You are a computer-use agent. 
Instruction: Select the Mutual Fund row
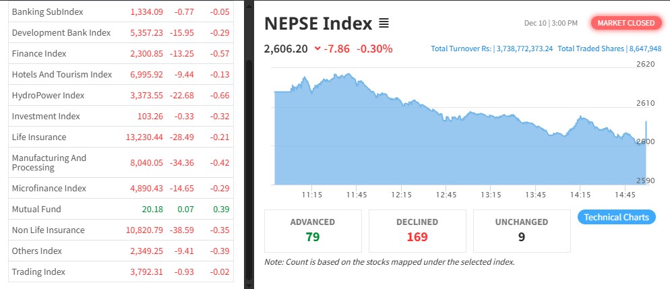point(36,209)
